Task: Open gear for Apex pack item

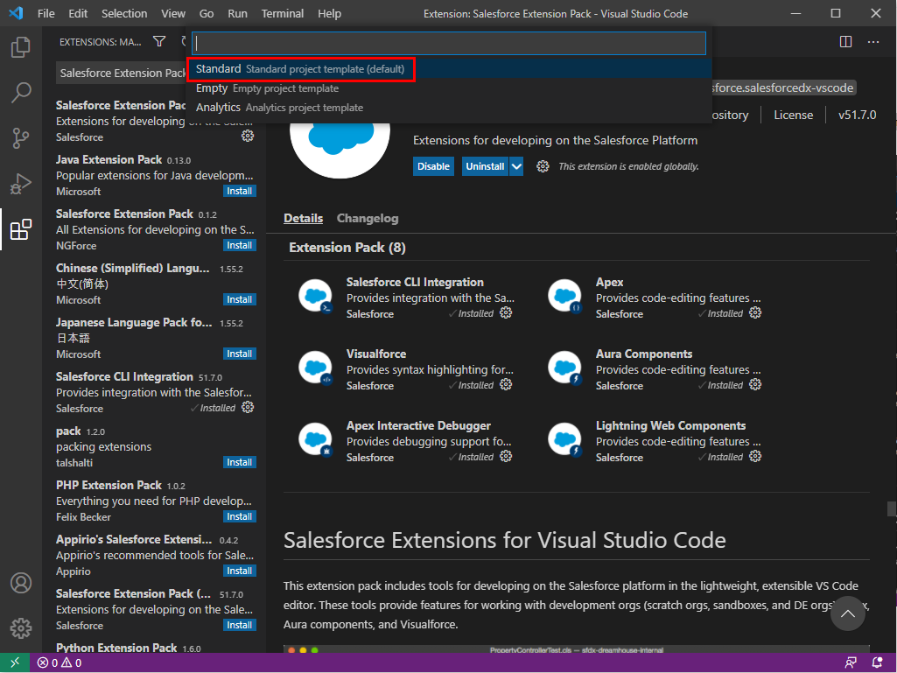Action: [x=755, y=313]
